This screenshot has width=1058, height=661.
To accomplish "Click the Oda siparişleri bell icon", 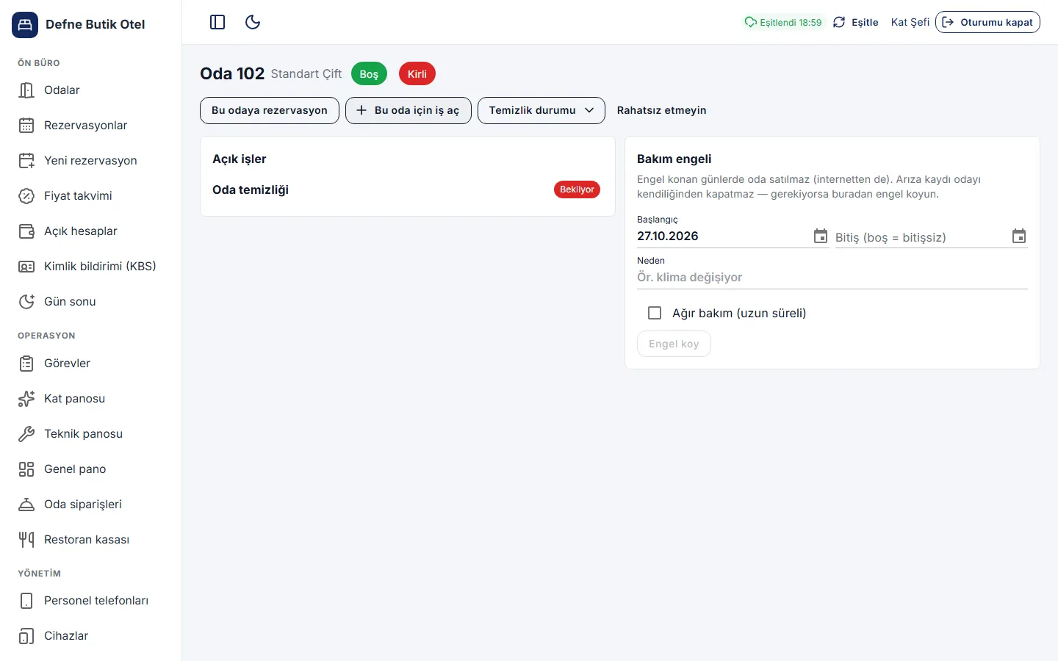I will point(26,505).
